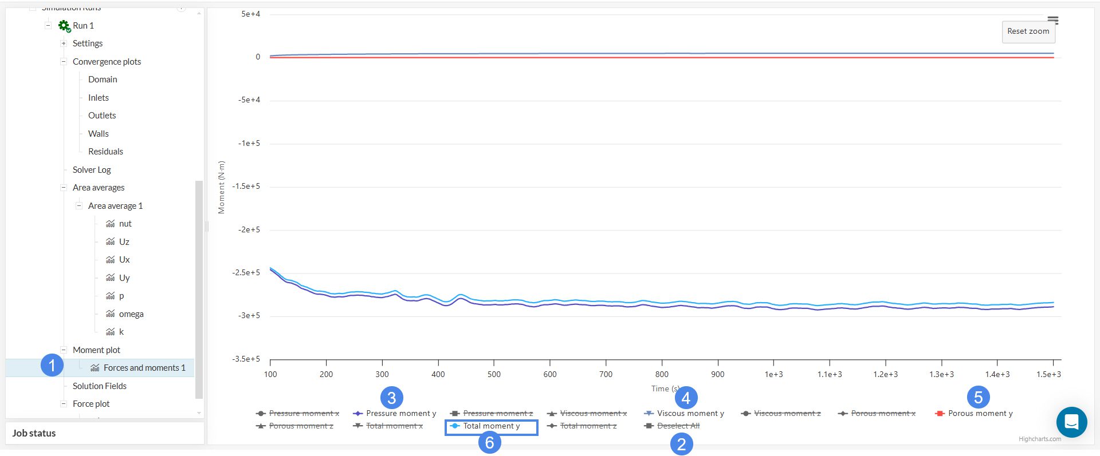Click the chart icon beside nut
This screenshot has width=1100, height=456.
click(111, 224)
